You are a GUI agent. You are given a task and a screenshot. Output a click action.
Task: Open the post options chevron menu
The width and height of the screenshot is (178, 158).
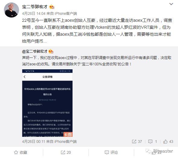tap(171, 4)
